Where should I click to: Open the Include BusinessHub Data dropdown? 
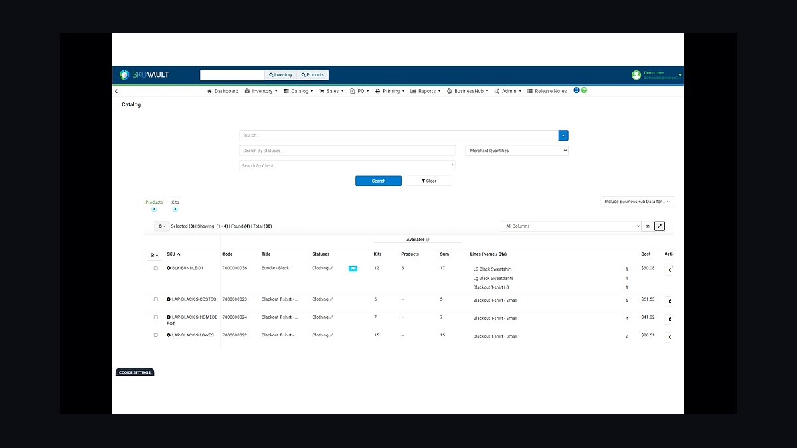(638, 202)
